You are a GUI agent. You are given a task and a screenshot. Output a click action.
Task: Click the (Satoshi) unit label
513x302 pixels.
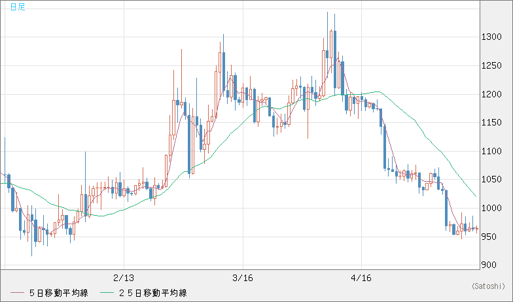pyautogui.click(x=488, y=286)
